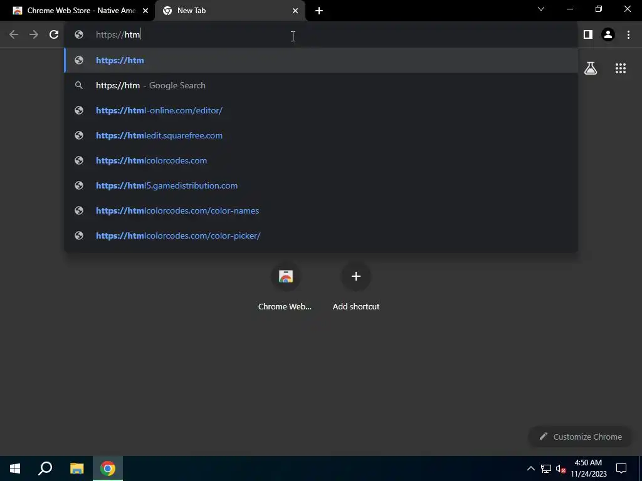The image size is (642, 481).
Task: Click the Add shortcut plus icon
Action: [x=356, y=276]
